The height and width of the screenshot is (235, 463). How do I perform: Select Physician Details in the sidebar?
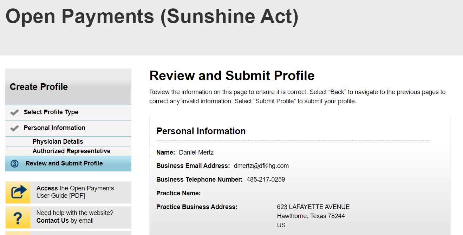pos(58,142)
